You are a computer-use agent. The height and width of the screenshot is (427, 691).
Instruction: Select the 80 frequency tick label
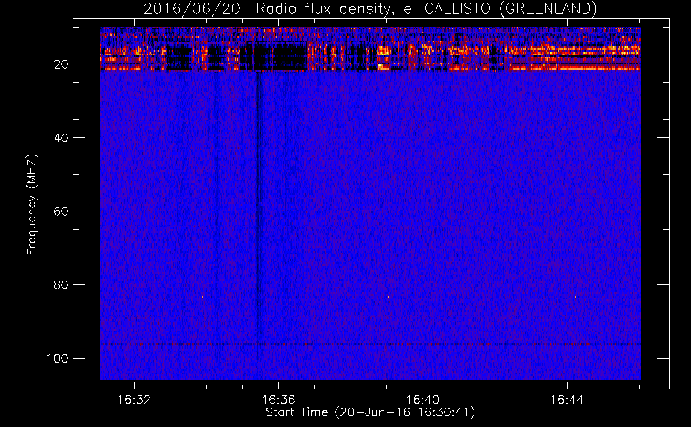[x=61, y=285]
